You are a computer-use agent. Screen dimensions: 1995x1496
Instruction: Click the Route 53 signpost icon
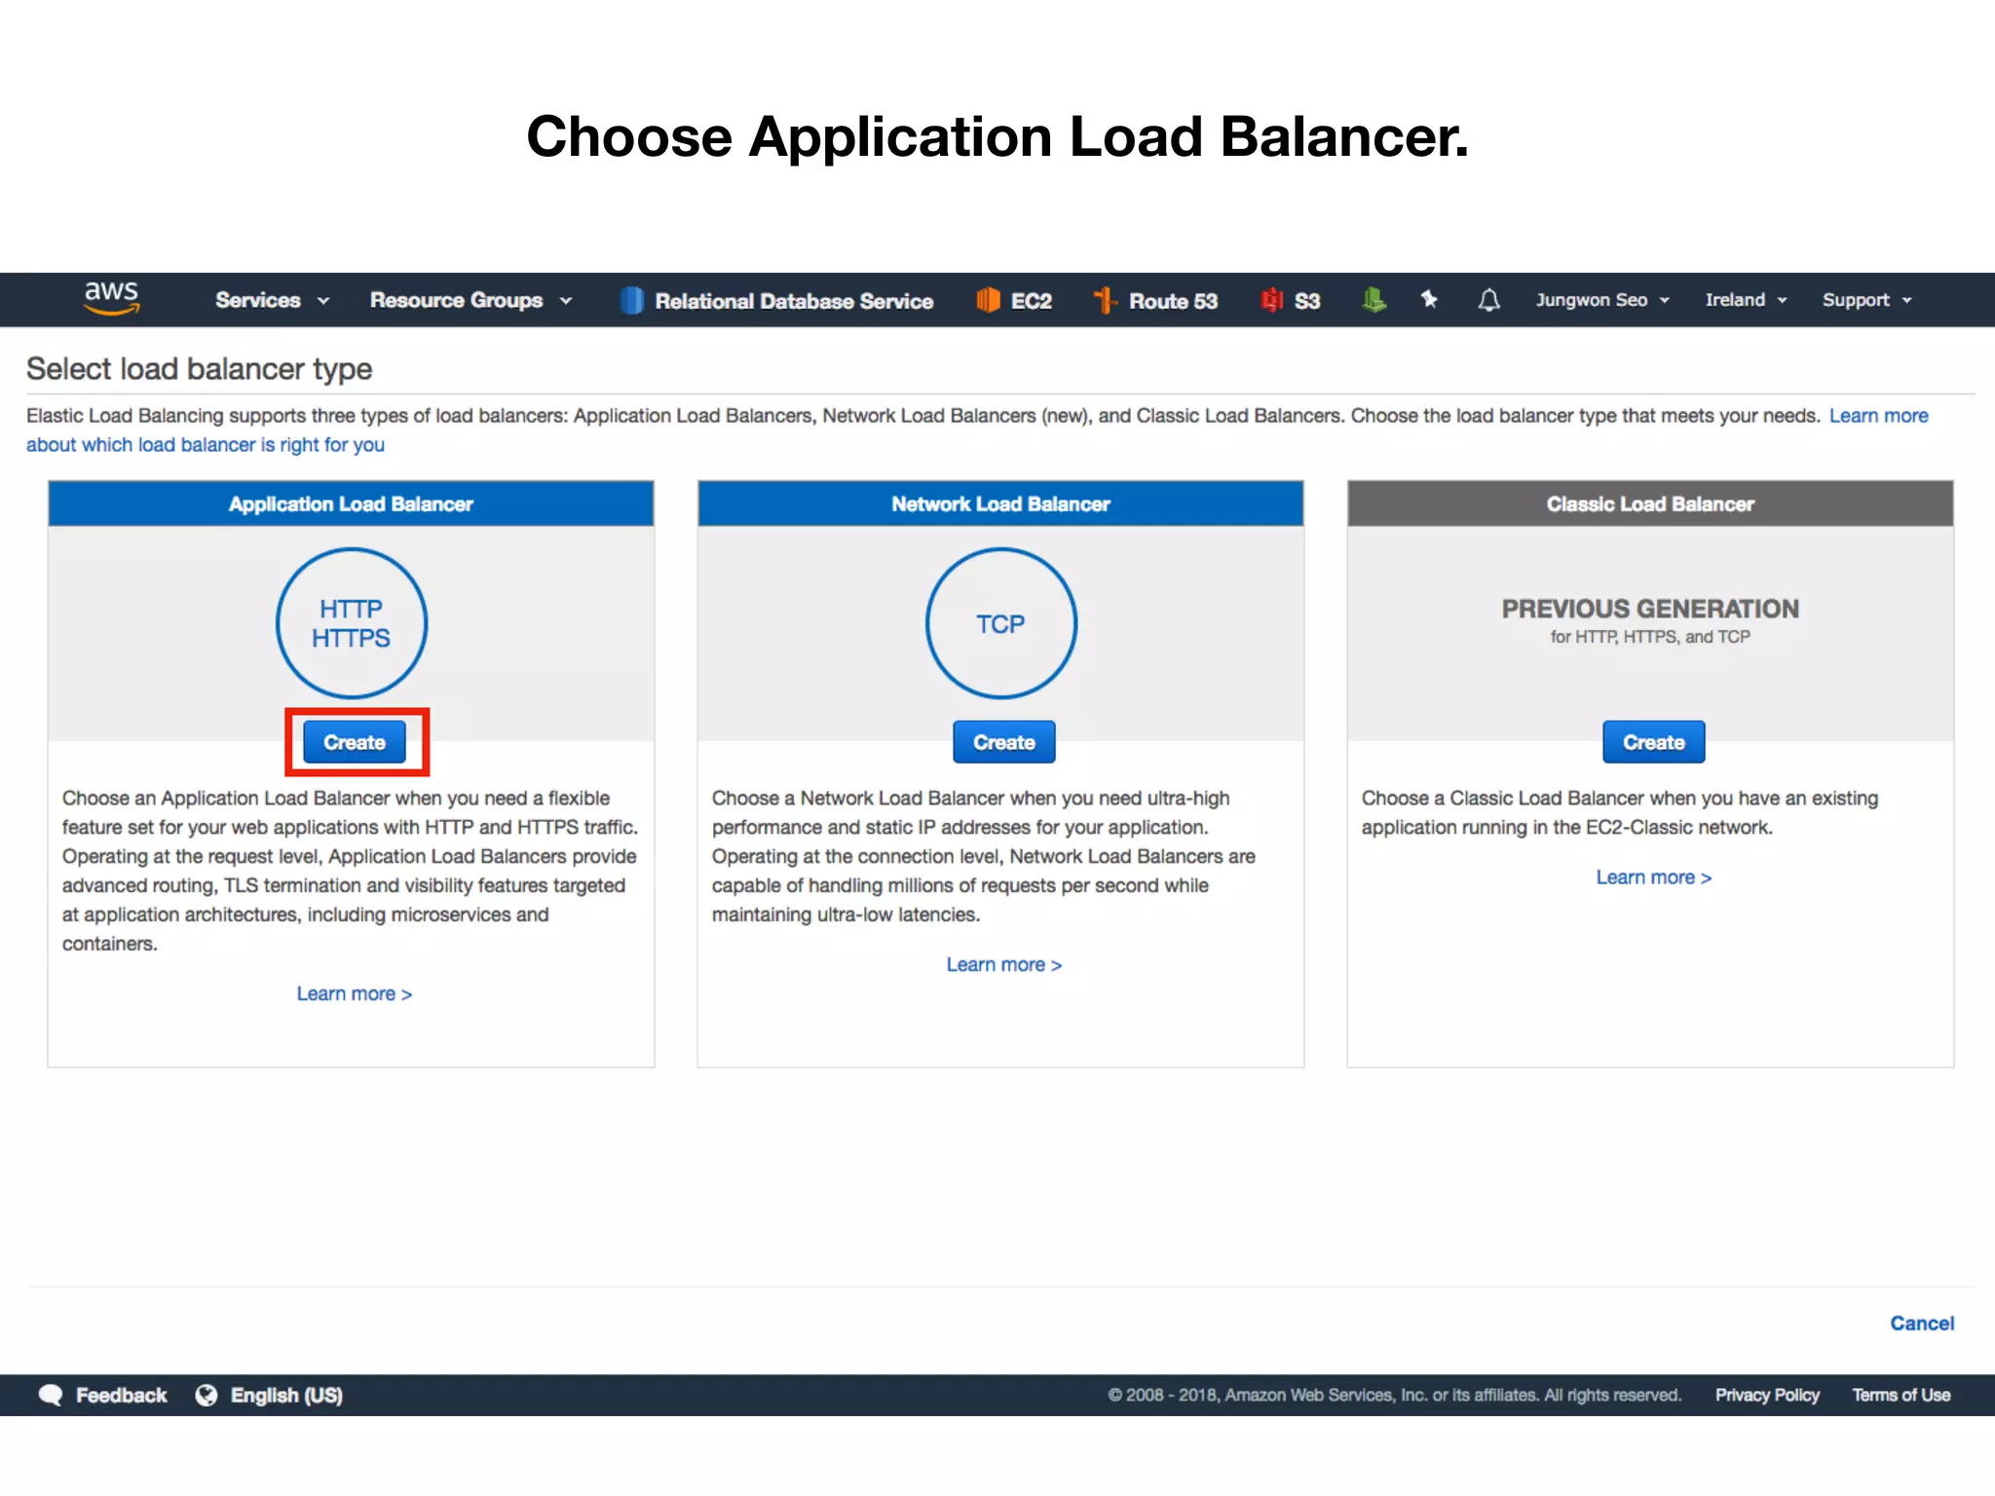(1105, 300)
